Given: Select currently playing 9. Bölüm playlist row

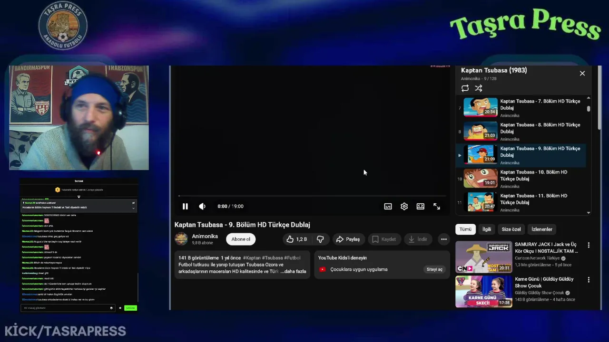Looking at the screenshot, I should pos(521,155).
